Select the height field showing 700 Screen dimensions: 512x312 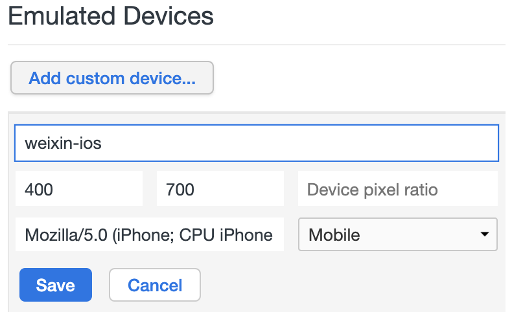pos(220,189)
